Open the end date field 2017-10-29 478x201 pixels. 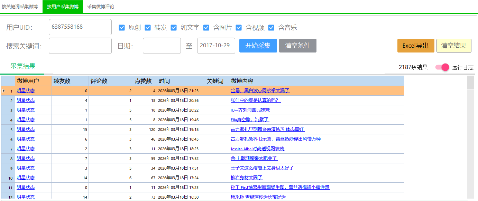[216, 46]
